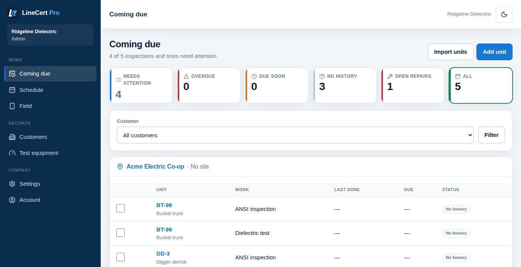Screen dimensions: 521x267
Task: Go to Account in the sidebar
Action: pos(50,200)
